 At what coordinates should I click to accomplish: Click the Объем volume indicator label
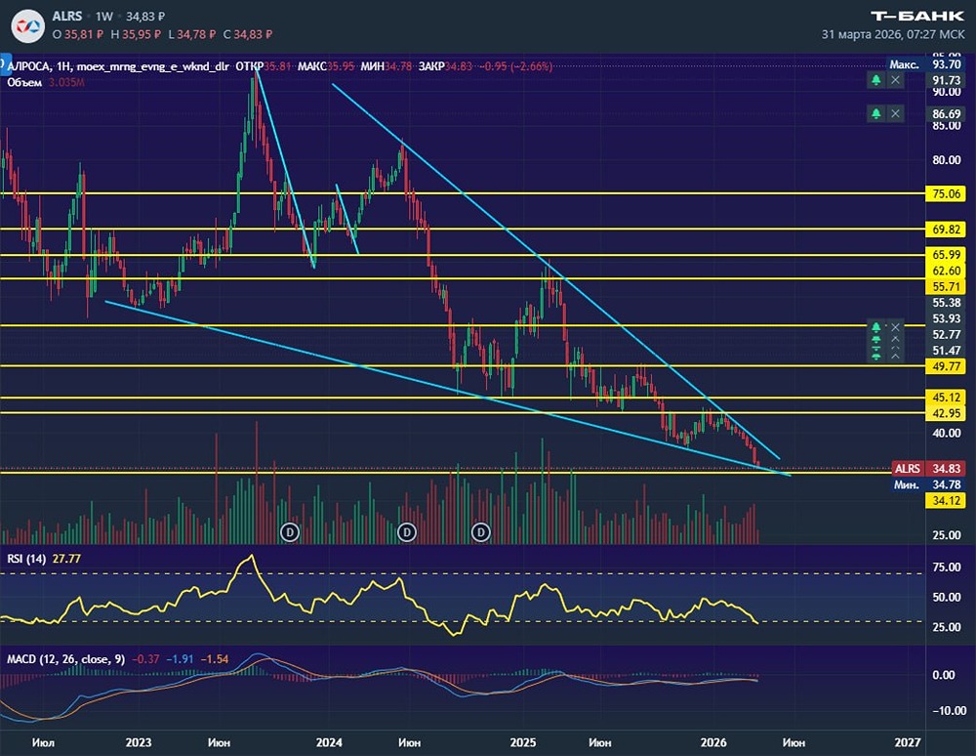(24, 83)
